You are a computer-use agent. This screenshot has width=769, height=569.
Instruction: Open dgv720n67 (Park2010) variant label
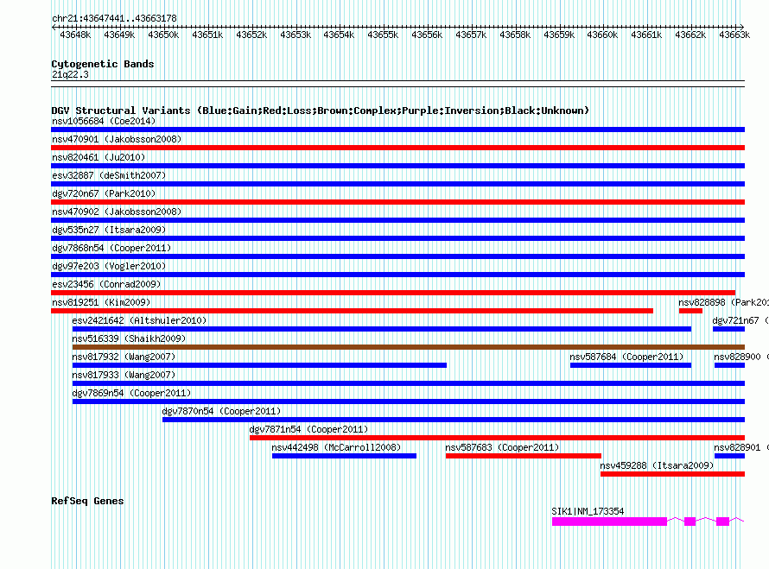tap(104, 193)
